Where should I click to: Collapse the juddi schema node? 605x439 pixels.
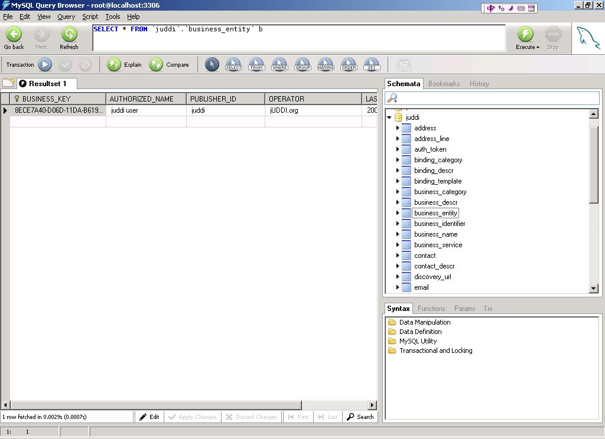click(389, 117)
